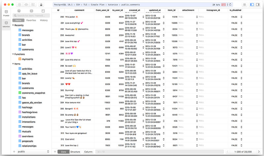Click the plus icon beside public schema
Image resolution: width=264 pixels, height=156 pixels.
[14, 151]
